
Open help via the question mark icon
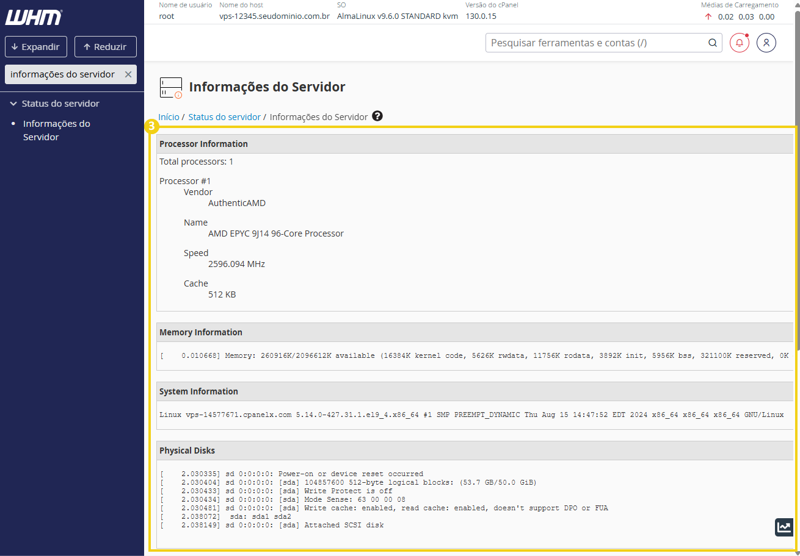(377, 115)
